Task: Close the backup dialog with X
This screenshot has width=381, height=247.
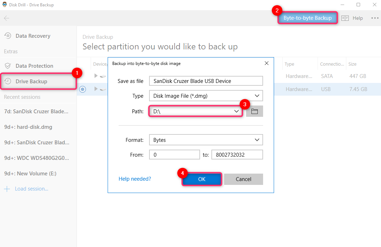Action: [267, 63]
